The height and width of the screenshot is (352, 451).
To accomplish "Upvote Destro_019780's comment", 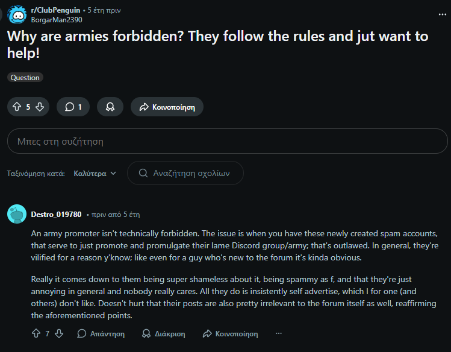I will tap(36, 333).
